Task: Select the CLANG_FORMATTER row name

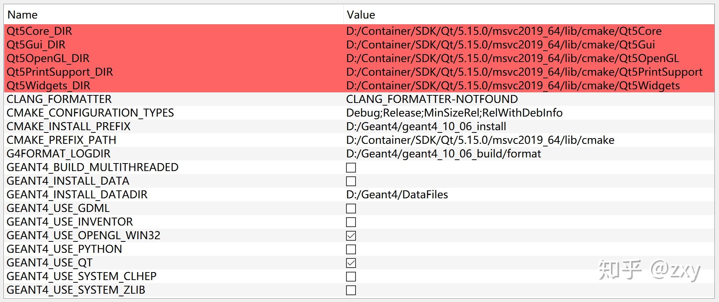Action: 59,99
